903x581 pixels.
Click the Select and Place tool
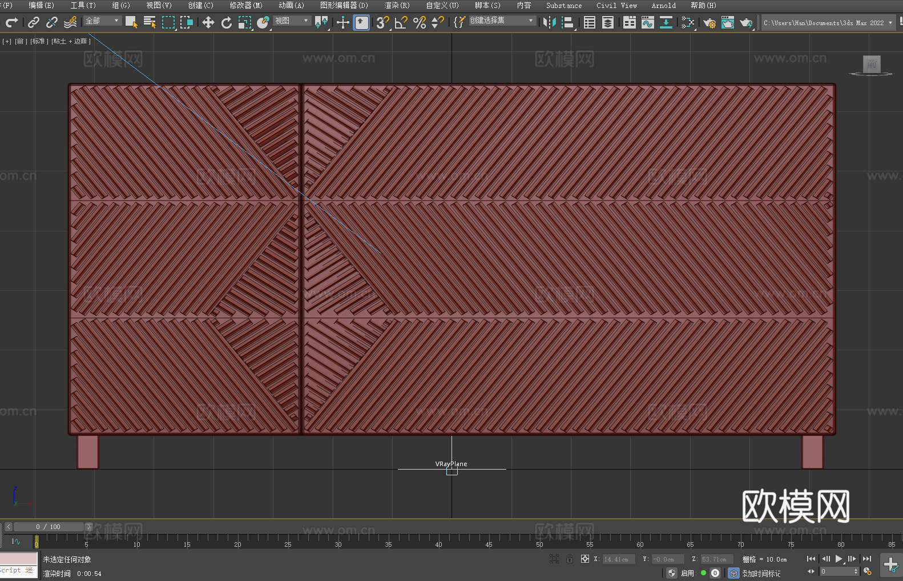point(263,22)
